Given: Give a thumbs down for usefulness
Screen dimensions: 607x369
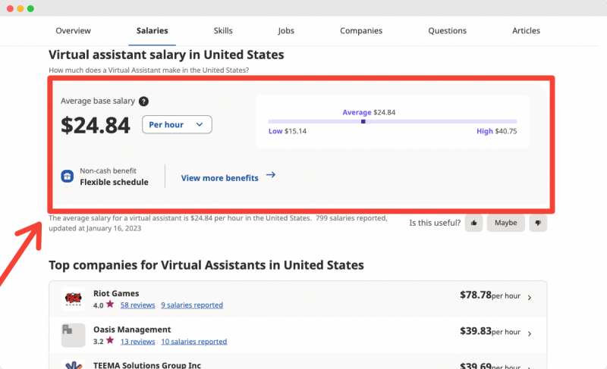Looking at the screenshot, I should coord(538,223).
